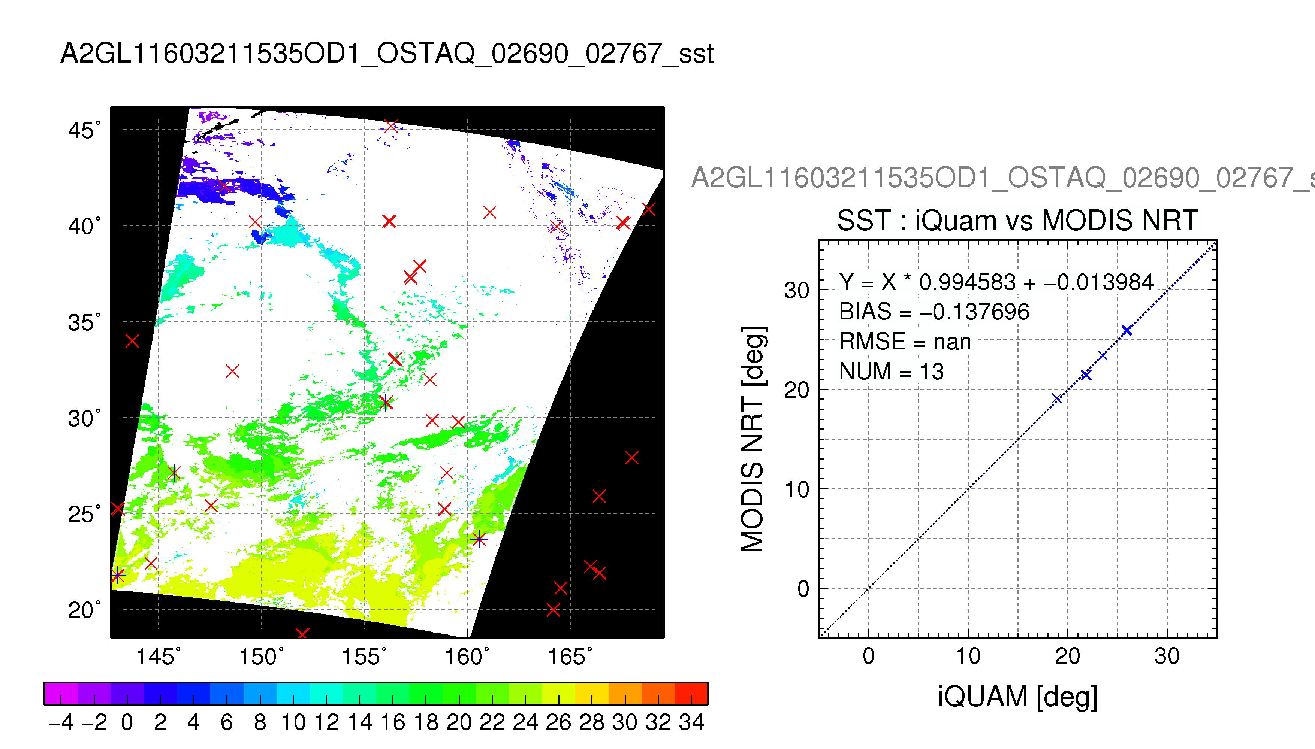
Task: Click the red X buoy marker near 144.5°, 22.5°
Action: point(151,564)
